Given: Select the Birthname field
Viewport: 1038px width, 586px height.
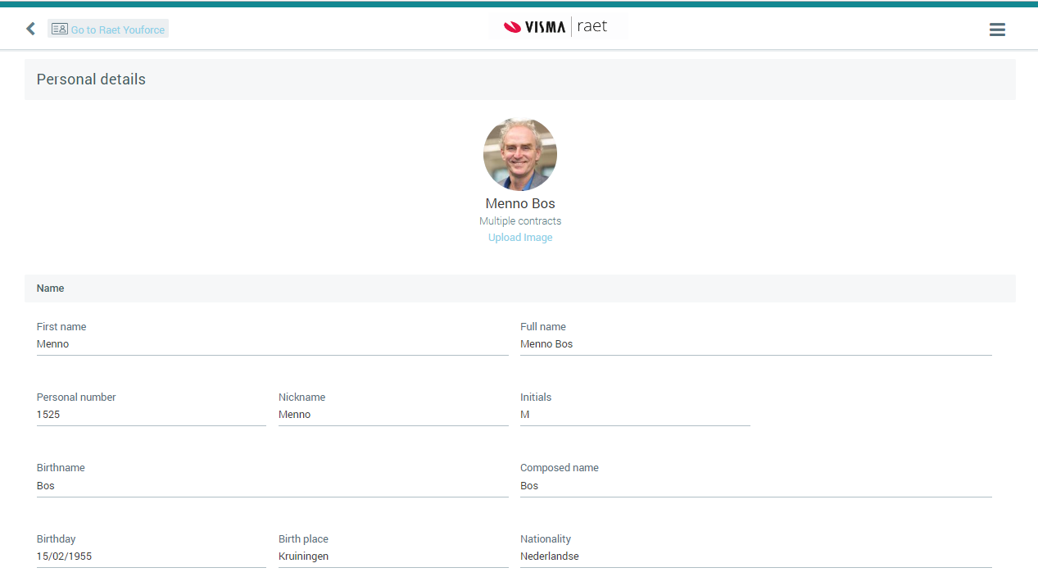Looking at the screenshot, I should [x=272, y=486].
